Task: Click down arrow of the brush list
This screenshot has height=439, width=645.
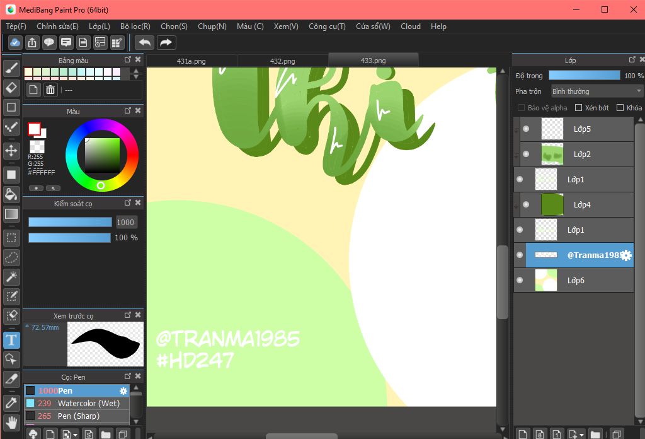Action: [136, 422]
